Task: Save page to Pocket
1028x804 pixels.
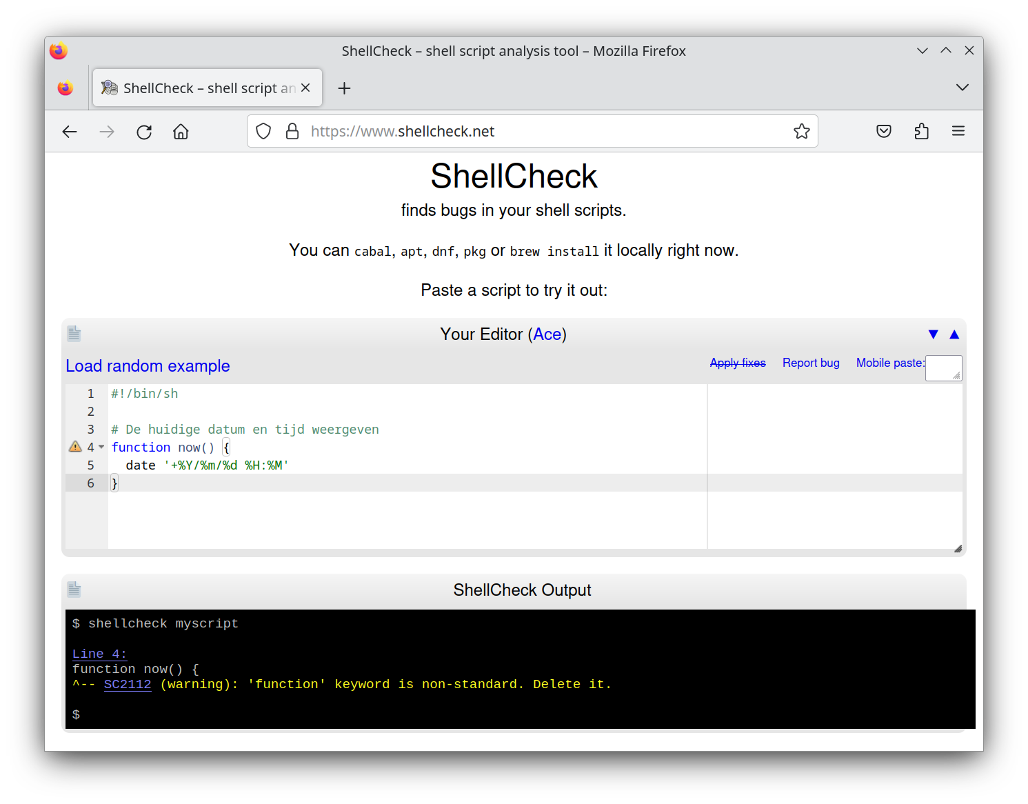Action: click(884, 131)
